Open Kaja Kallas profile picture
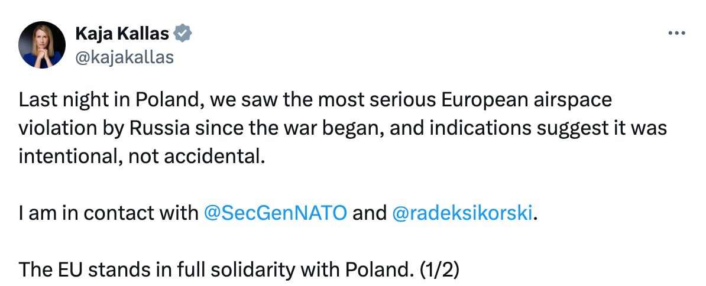The height and width of the screenshot is (286, 706). pos(42,45)
